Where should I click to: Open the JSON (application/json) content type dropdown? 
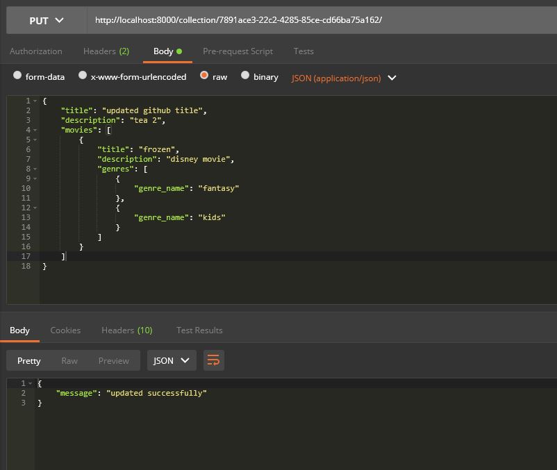(x=344, y=78)
